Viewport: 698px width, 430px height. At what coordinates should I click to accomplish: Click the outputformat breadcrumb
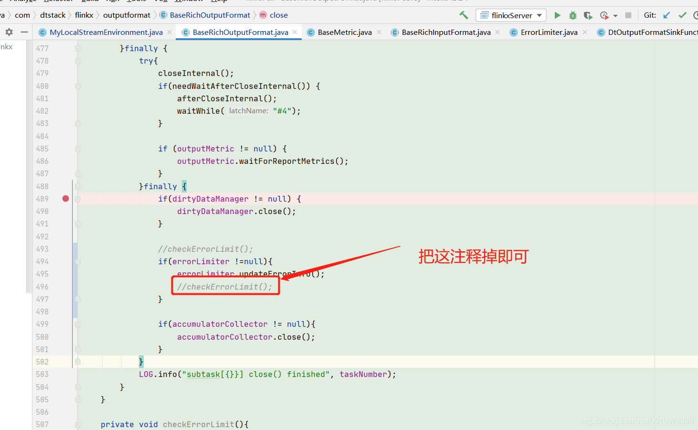coord(127,15)
